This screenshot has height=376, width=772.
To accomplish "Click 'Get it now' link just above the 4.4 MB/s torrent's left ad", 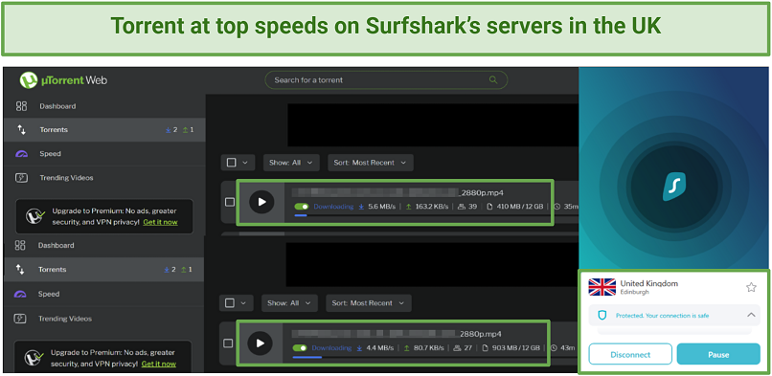I will 159,365.
